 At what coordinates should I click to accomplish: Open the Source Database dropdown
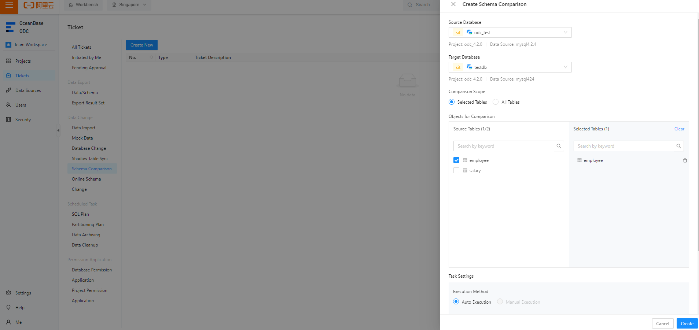[566, 32]
